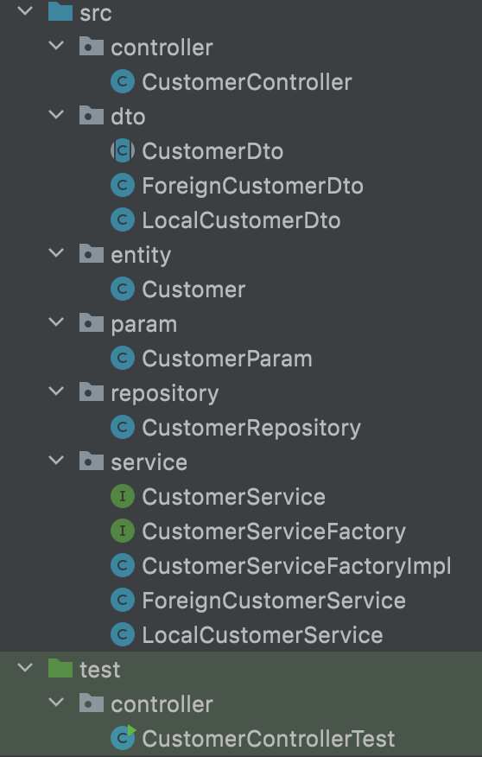
Task: Click the class icon beside LocalCustomerDto
Action: (x=123, y=220)
